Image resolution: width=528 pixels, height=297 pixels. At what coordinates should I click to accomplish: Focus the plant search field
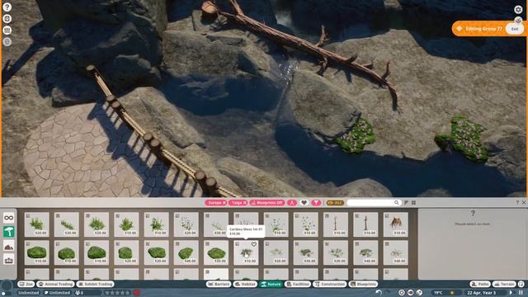(374, 203)
